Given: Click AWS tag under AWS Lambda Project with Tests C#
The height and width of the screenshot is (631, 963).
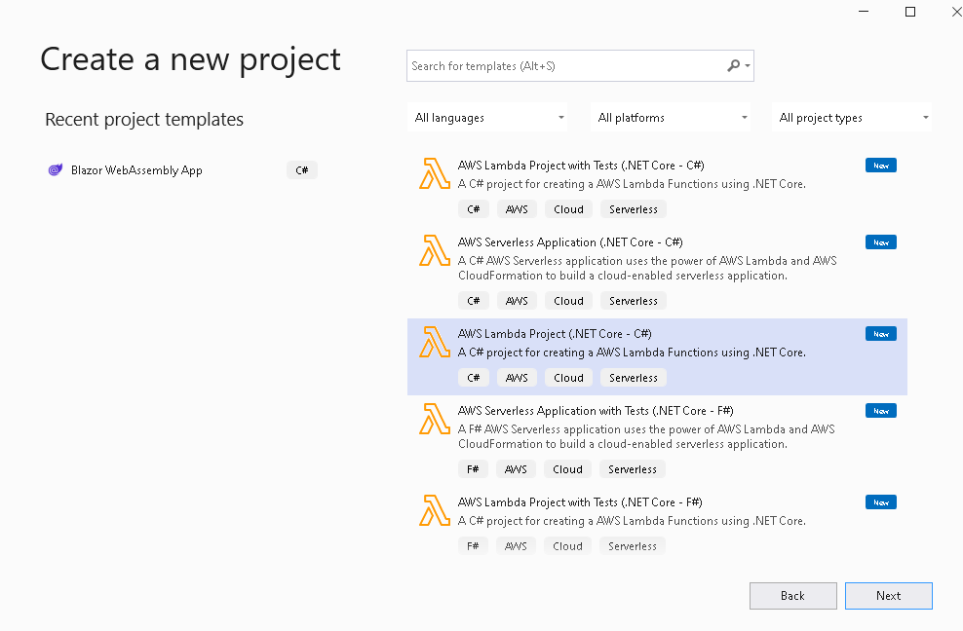Looking at the screenshot, I should tap(517, 209).
